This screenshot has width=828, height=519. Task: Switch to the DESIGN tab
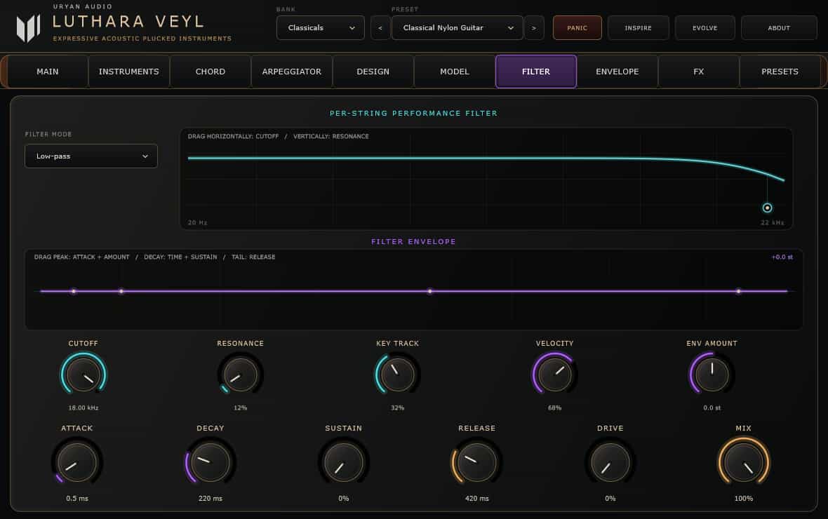[373, 72]
